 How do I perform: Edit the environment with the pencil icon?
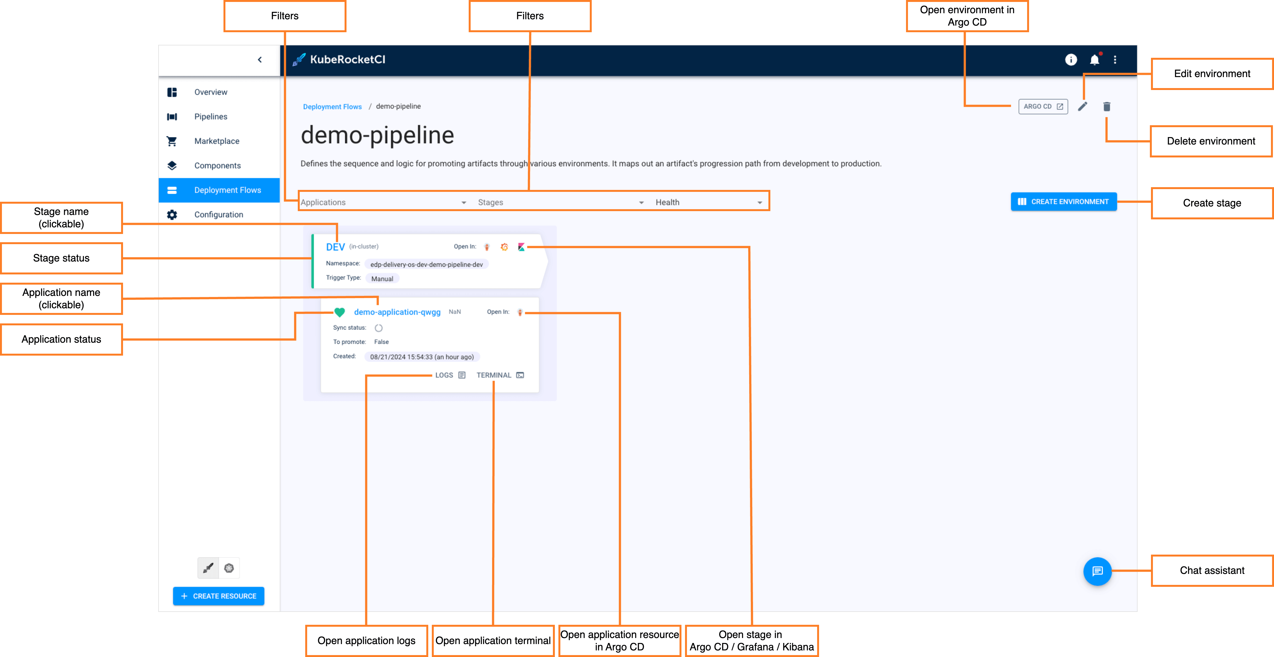pos(1083,106)
